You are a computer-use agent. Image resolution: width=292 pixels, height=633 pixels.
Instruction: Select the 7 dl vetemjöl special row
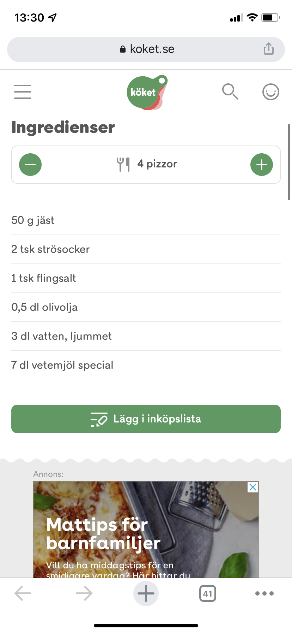point(62,365)
